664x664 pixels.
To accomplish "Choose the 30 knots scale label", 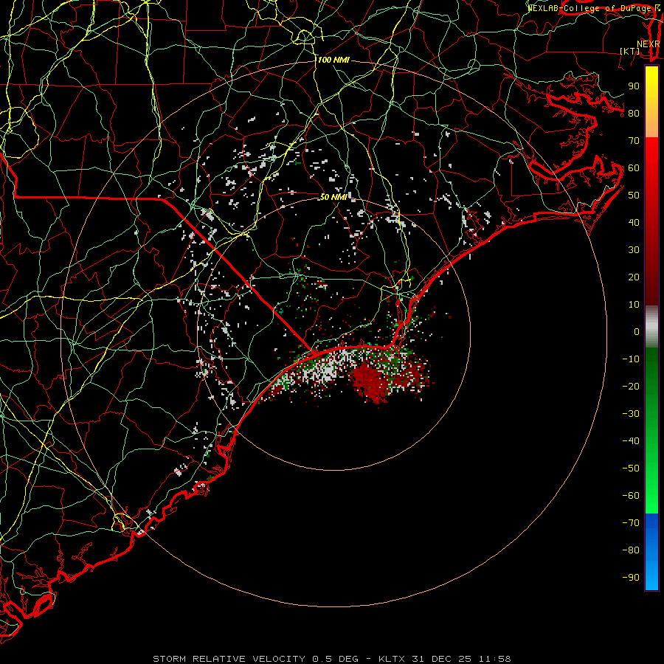I will point(634,250).
